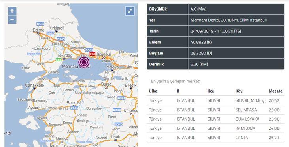
Task: Click the Tarih date and time value
Action: coord(216,31)
